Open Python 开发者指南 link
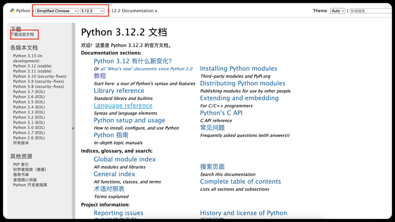Image resolution: width=395 pixels, height=222 pixels. coord(30,185)
